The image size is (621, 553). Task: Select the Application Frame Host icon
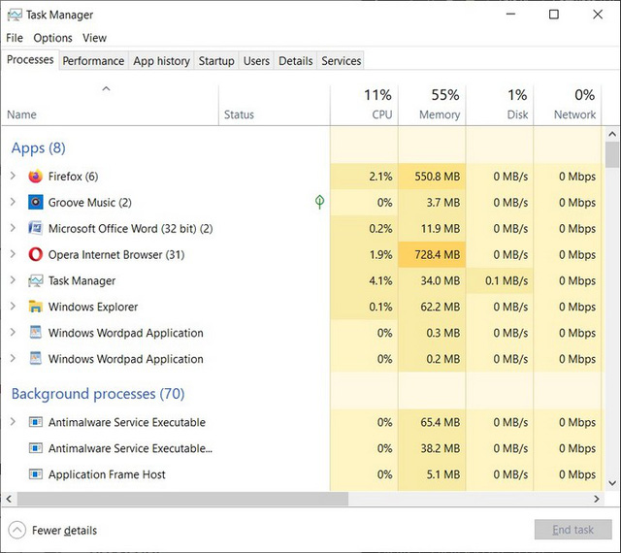click(35, 474)
